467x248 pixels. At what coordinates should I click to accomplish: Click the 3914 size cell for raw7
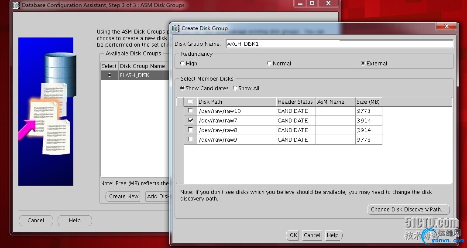click(369, 120)
